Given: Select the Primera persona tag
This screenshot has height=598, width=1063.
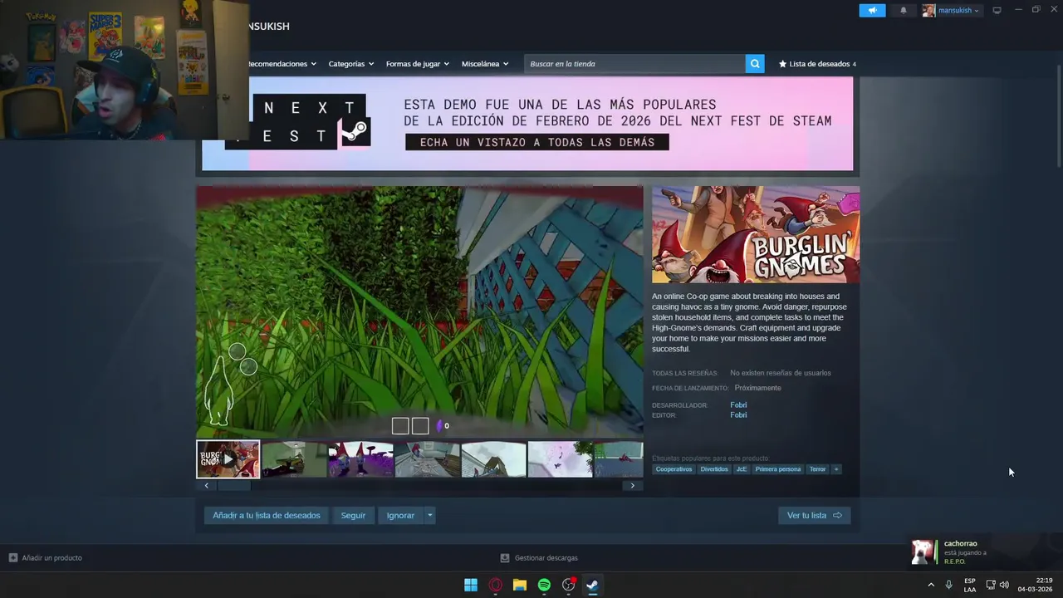Looking at the screenshot, I should click(x=778, y=469).
